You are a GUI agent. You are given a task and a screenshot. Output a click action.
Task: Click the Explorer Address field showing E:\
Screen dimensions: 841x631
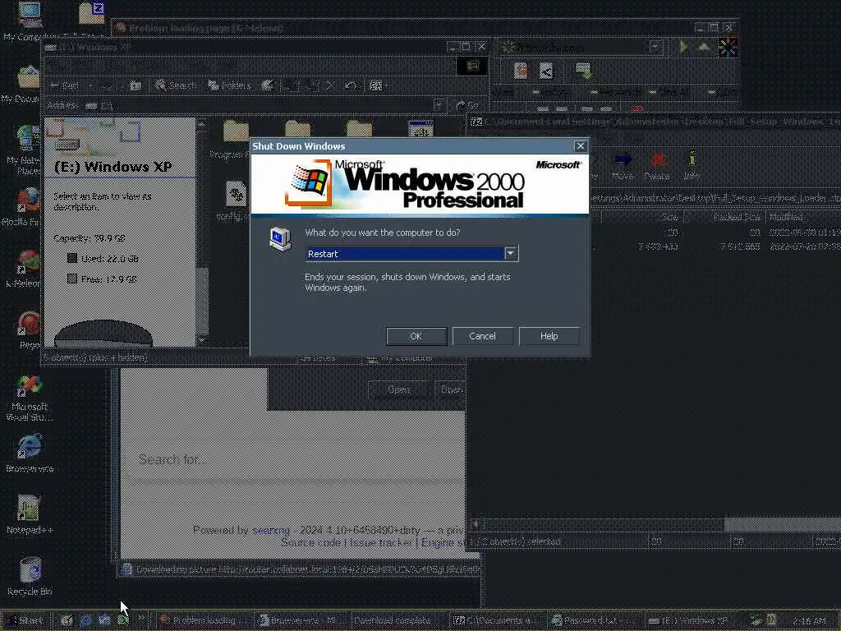point(259,106)
